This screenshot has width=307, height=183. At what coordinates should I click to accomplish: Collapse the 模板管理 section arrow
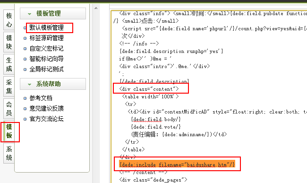[x=30, y=14]
